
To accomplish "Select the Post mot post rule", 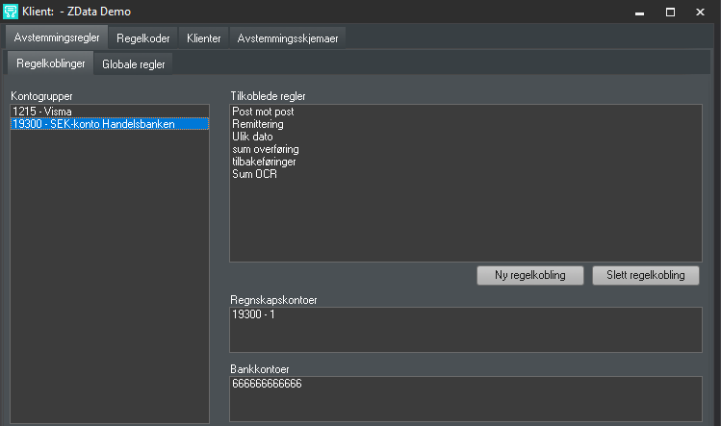I will pyautogui.click(x=264, y=112).
